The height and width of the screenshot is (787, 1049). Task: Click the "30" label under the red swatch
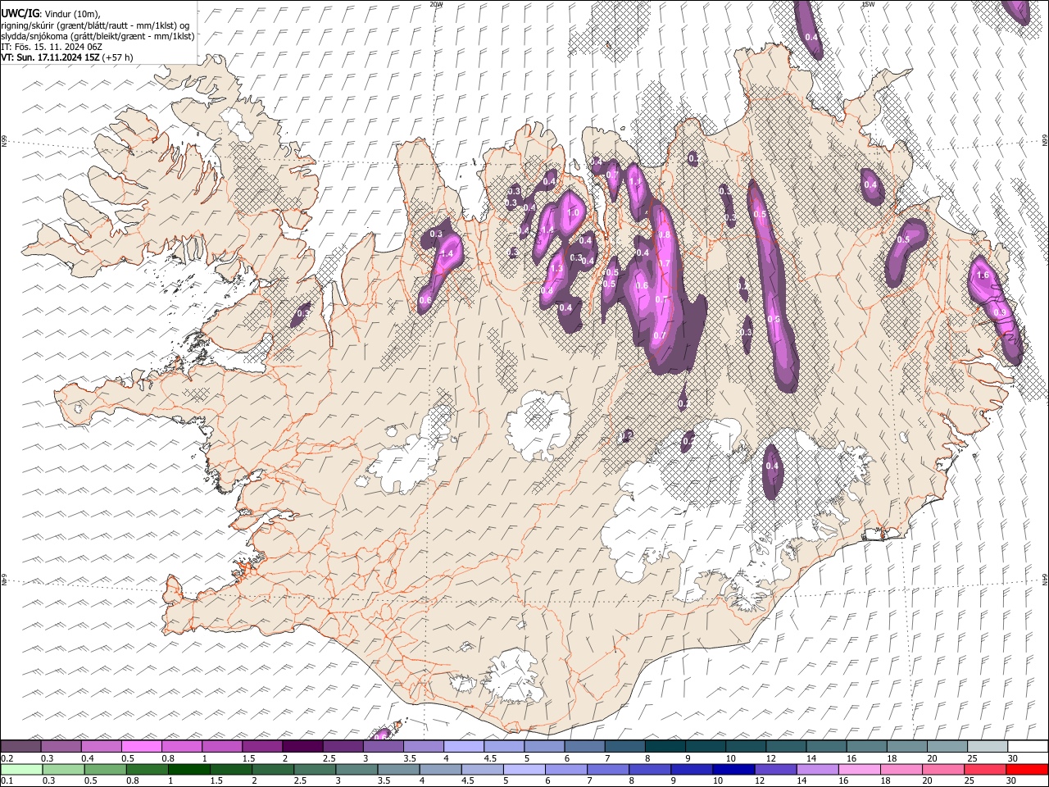click(x=1013, y=781)
